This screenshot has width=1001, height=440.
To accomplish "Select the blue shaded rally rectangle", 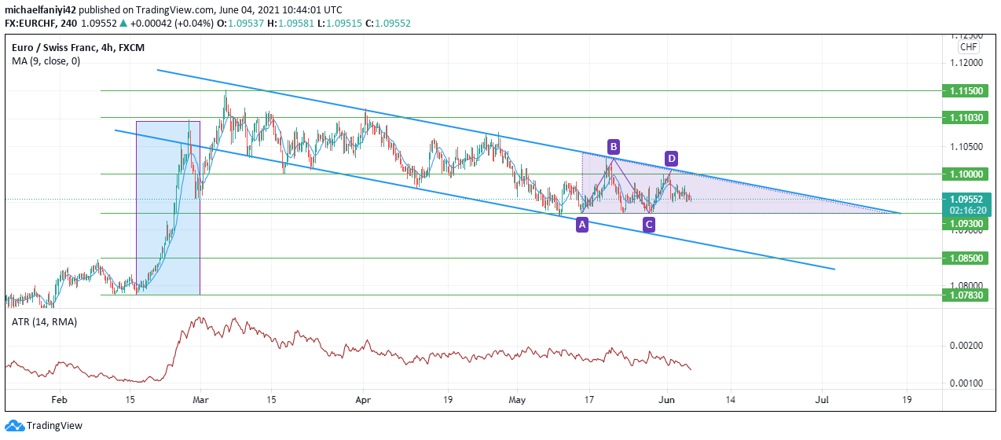I will coord(168,208).
